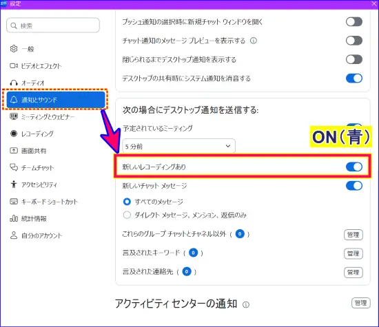Click the camera icon beside ビデオとエフェクト
Viewport: 379px width, 327px height.
14,65
